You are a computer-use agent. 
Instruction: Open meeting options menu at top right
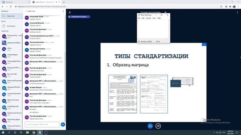(237, 12)
